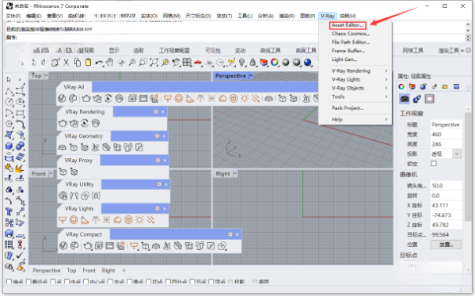Expand the V-Ray Objects submenu
The width and height of the screenshot is (475, 296).
tap(355, 88)
